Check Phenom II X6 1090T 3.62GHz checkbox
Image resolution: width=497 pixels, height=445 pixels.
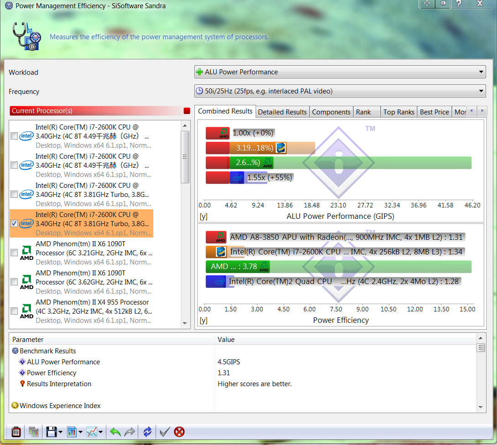14,282
